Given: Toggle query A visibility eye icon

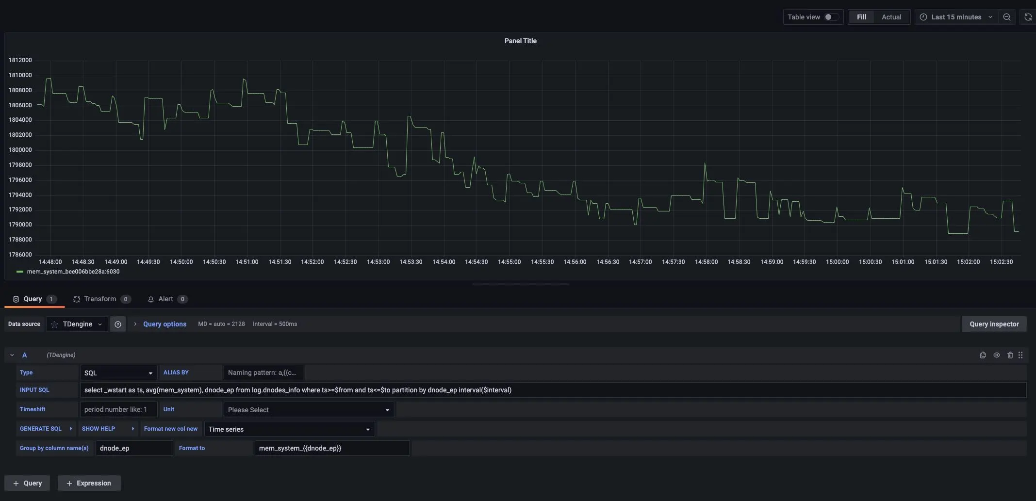Looking at the screenshot, I should pyautogui.click(x=996, y=355).
